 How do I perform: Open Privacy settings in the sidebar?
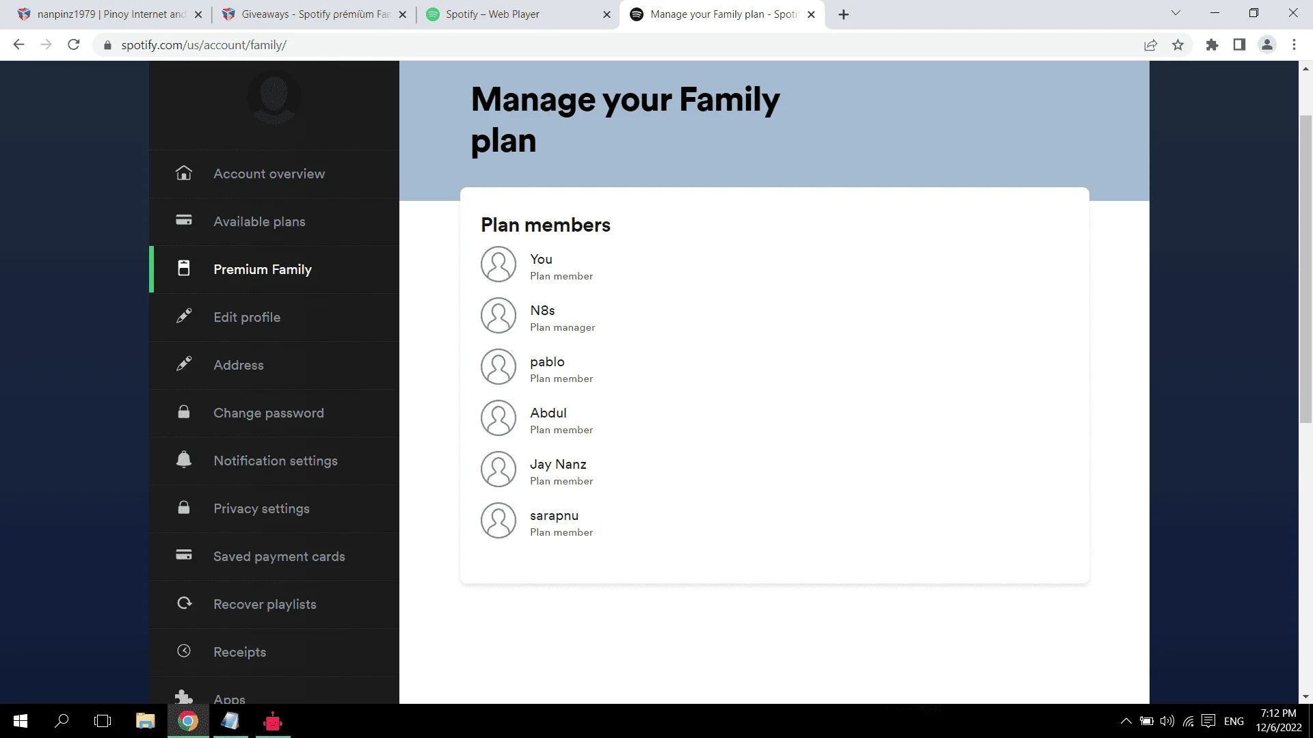[x=274, y=508]
